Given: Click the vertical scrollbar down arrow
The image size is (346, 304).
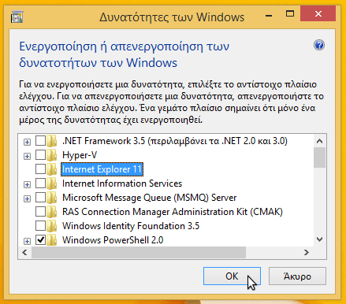Looking at the screenshot, I should pos(319,239).
